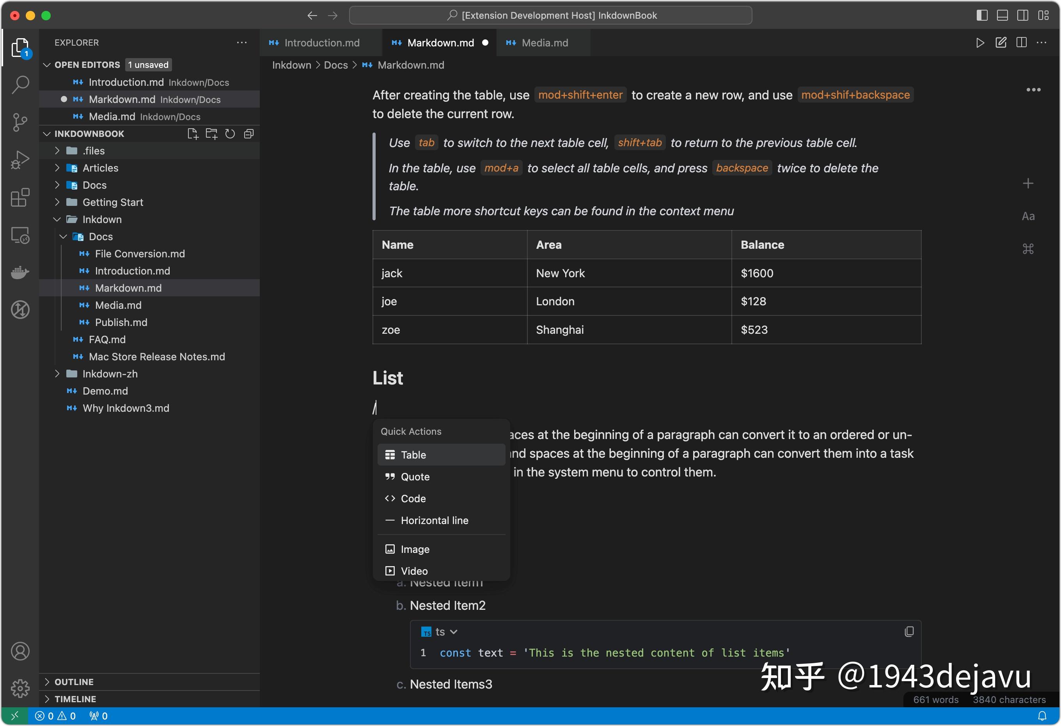Open the Search sidebar icon
The width and height of the screenshot is (1061, 726).
pyautogui.click(x=20, y=85)
